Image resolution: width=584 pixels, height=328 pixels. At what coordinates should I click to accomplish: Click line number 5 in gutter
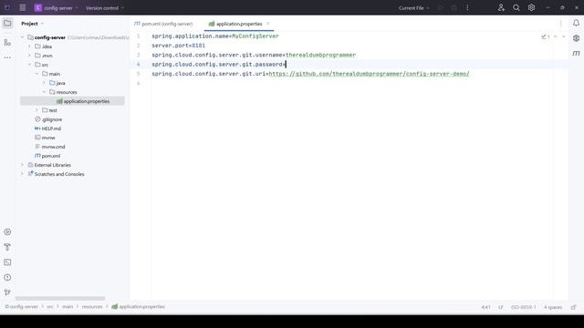point(138,74)
